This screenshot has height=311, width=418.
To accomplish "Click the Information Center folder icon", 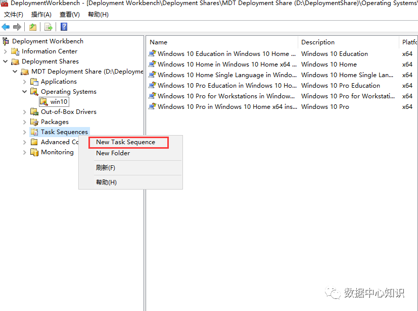I will (x=15, y=51).
